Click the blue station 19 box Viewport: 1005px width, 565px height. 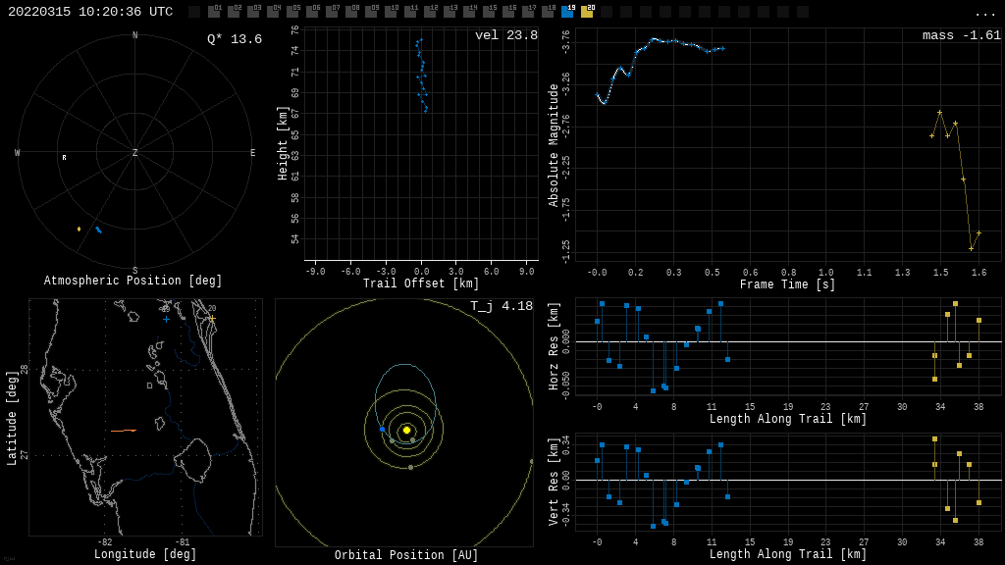[x=567, y=12]
